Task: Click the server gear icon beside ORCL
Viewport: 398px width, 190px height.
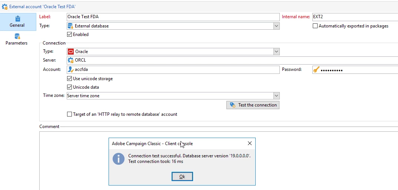Action: tap(70, 60)
